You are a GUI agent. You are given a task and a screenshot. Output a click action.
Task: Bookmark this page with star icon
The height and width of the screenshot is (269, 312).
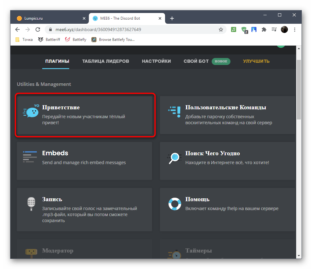221,29
